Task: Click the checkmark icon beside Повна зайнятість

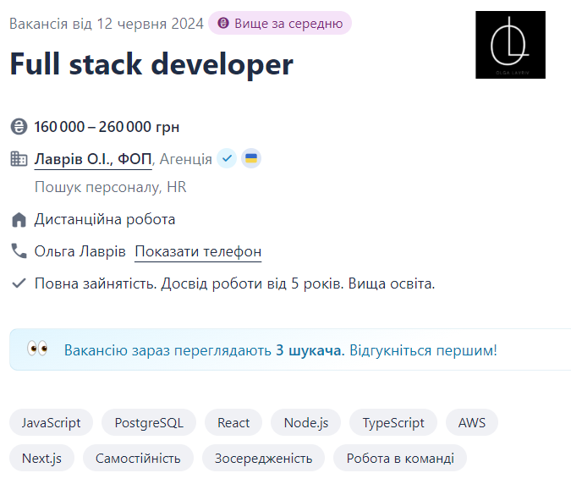Action: [x=19, y=283]
